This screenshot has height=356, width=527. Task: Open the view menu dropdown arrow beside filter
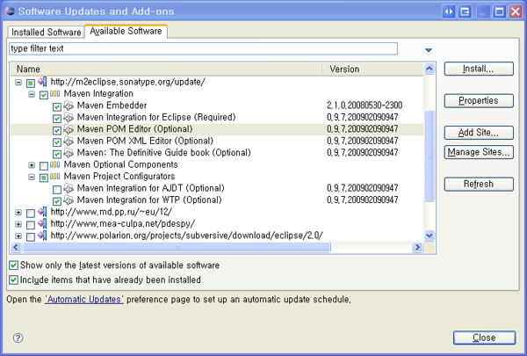tap(429, 50)
